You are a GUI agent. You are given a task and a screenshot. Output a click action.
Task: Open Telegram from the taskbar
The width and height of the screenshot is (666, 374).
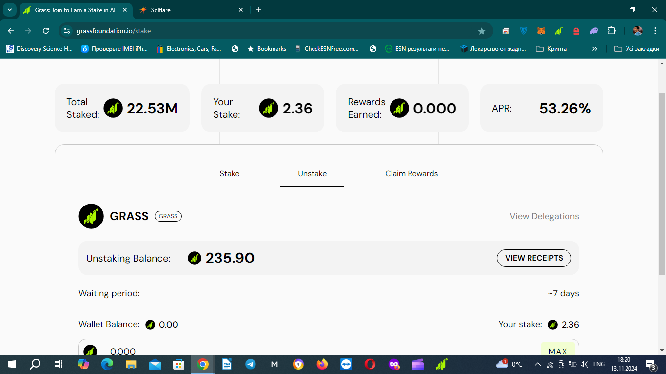pyautogui.click(x=251, y=364)
